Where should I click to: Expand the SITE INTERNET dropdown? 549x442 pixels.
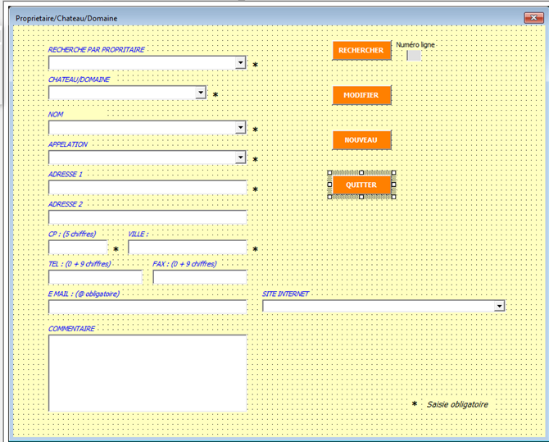[499, 306]
